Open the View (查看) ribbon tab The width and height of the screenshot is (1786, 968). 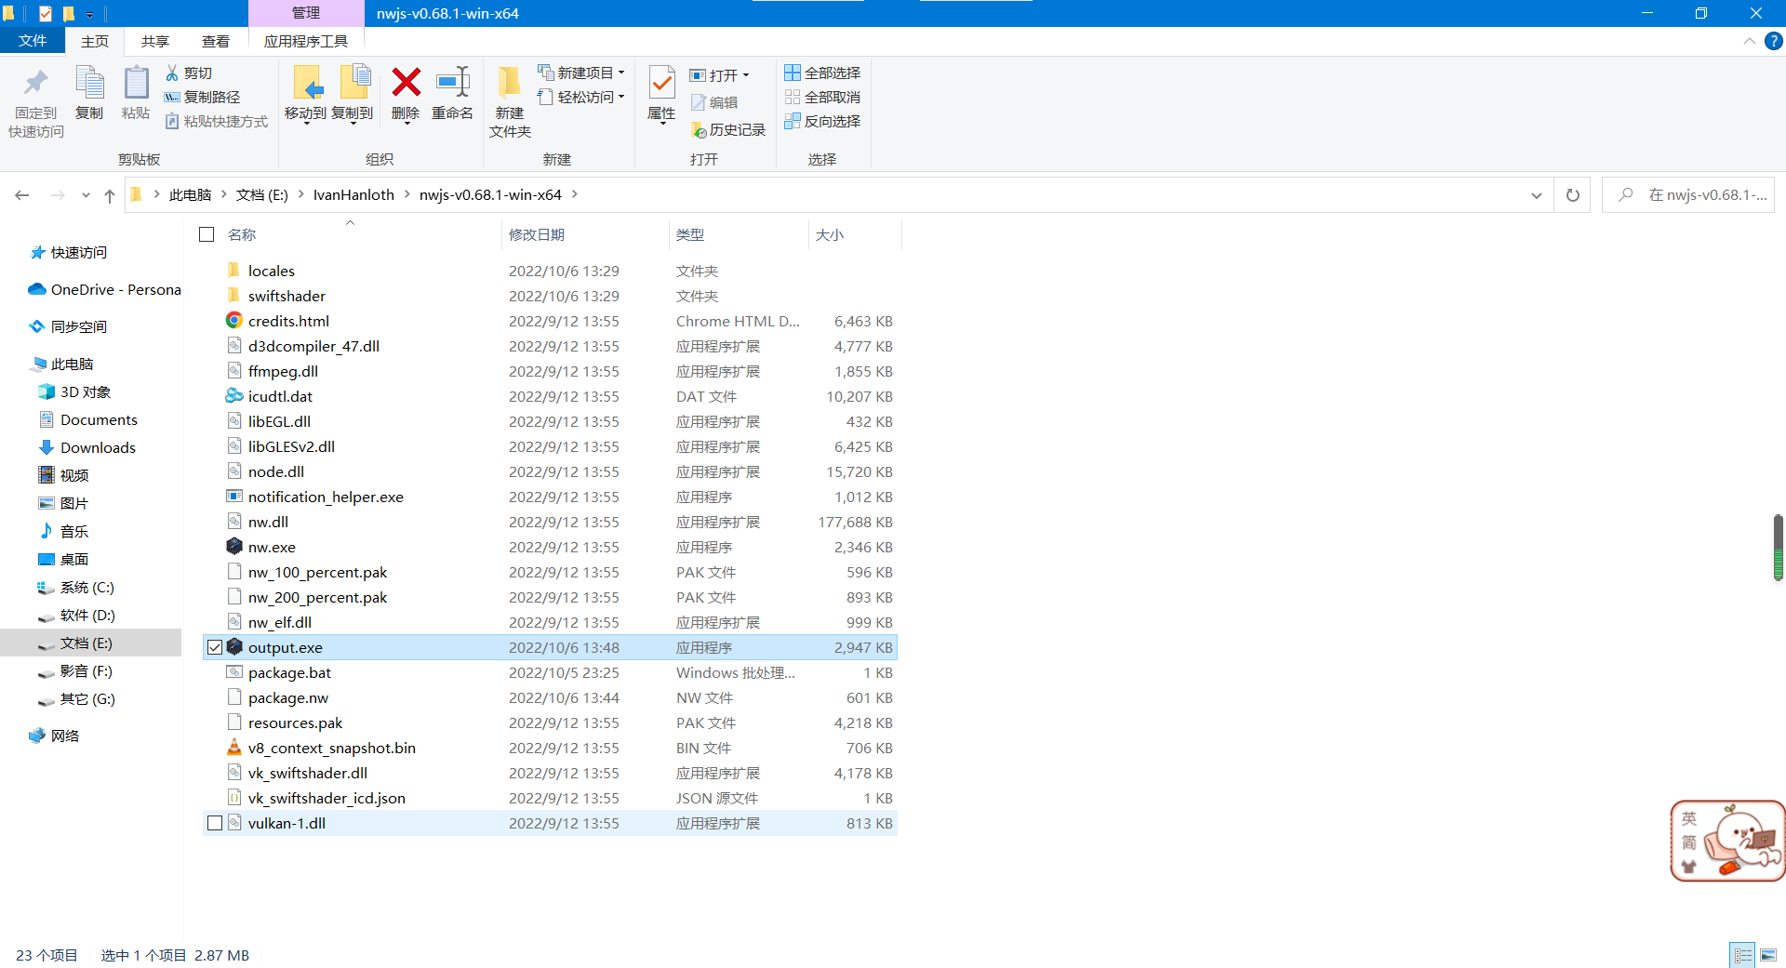(x=216, y=41)
